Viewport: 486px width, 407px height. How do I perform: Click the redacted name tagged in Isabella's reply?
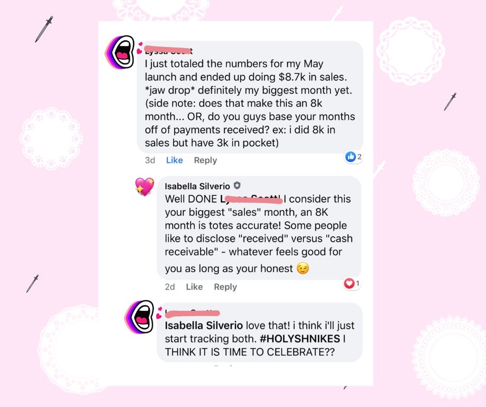click(x=251, y=199)
